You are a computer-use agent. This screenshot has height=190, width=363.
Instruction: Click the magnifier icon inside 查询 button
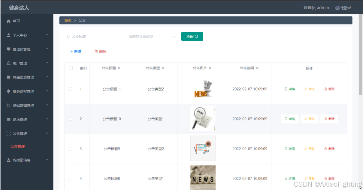pos(197,37)
